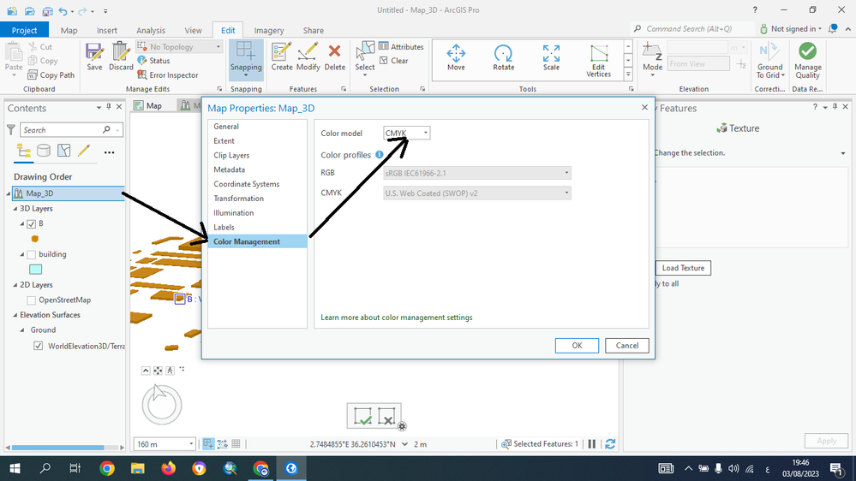Viewport: 856px width, 481px height.
Task: Pause map drawing
Action: coord(592,444)
